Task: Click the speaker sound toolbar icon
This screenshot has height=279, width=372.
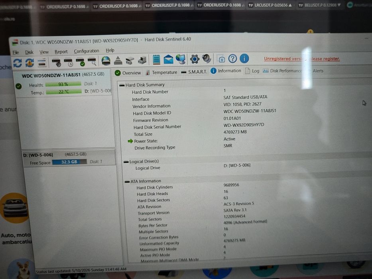Action: pyautogui.click(x=207, y=59)
